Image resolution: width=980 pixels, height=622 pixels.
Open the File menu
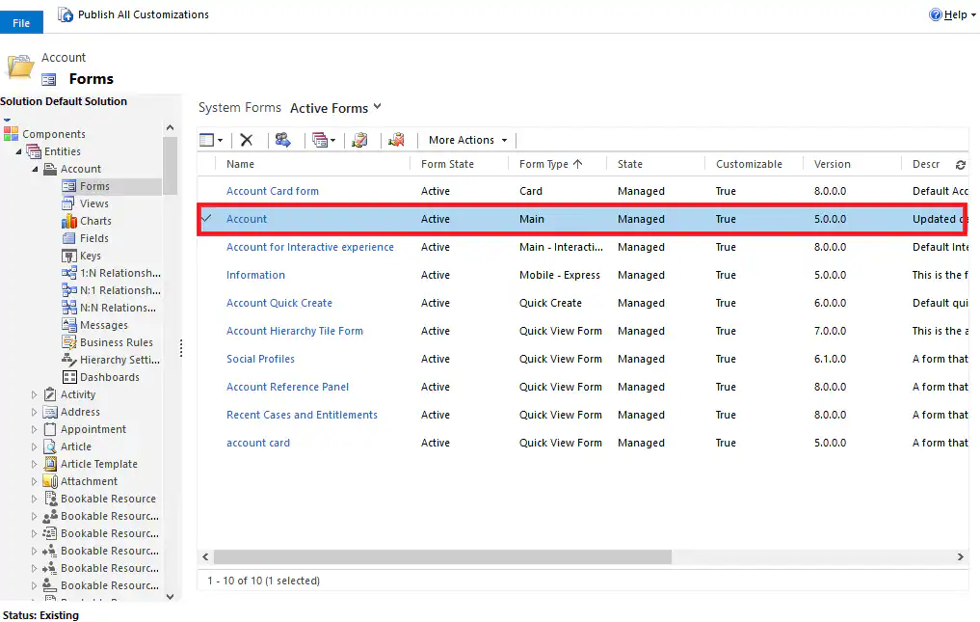tap(21, 20)
